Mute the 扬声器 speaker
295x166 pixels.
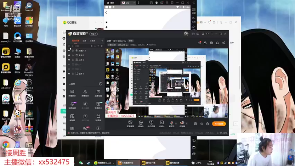tap(182, 124)
